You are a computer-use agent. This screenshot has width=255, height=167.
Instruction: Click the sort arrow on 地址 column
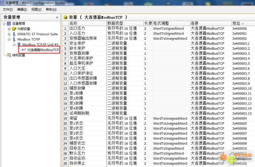pos(243,23)
